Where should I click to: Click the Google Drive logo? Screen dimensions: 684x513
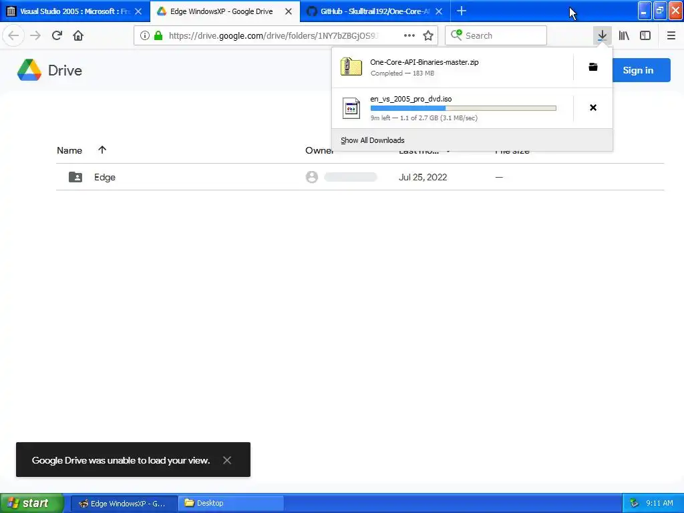coord(29,69)
